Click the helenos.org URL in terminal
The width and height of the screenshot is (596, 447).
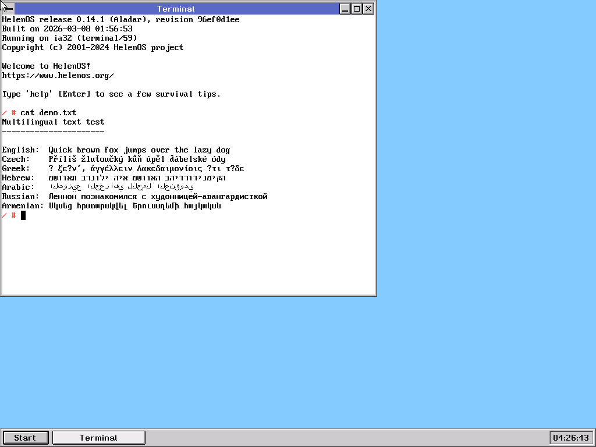pyautogui.click(x=58, y=76)
